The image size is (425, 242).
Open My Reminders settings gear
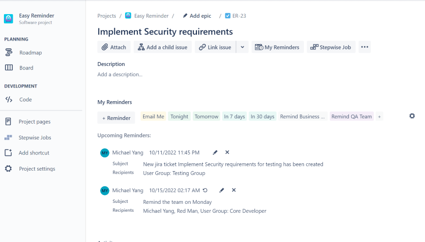click(x=412, y=116)
